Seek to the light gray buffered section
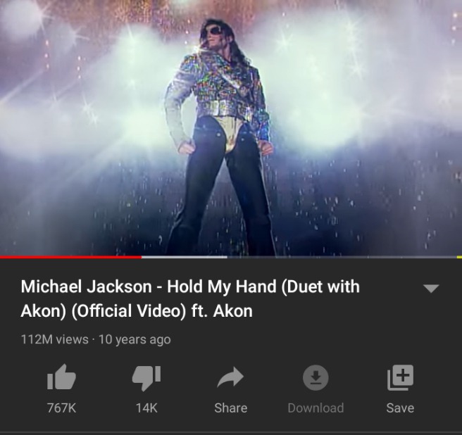 [x=185, y=257]
